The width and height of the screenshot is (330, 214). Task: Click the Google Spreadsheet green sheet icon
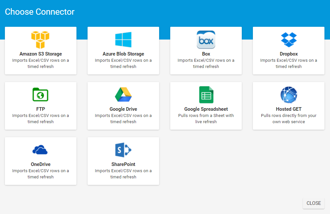[206, 95]
